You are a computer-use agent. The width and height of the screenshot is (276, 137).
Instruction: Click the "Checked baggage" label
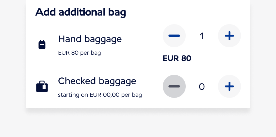[97, 81]
